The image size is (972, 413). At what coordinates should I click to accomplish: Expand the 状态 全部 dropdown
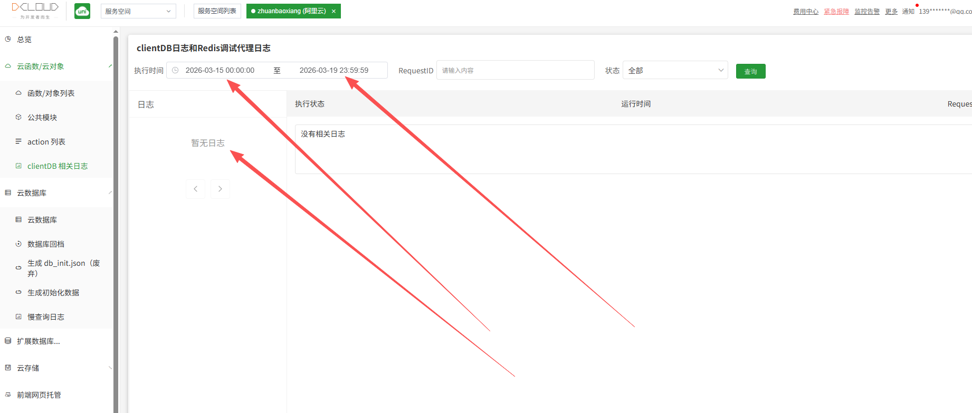[675, 70]
